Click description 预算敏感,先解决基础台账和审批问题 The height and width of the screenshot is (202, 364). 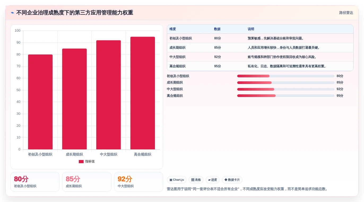[x=276, y=38]
